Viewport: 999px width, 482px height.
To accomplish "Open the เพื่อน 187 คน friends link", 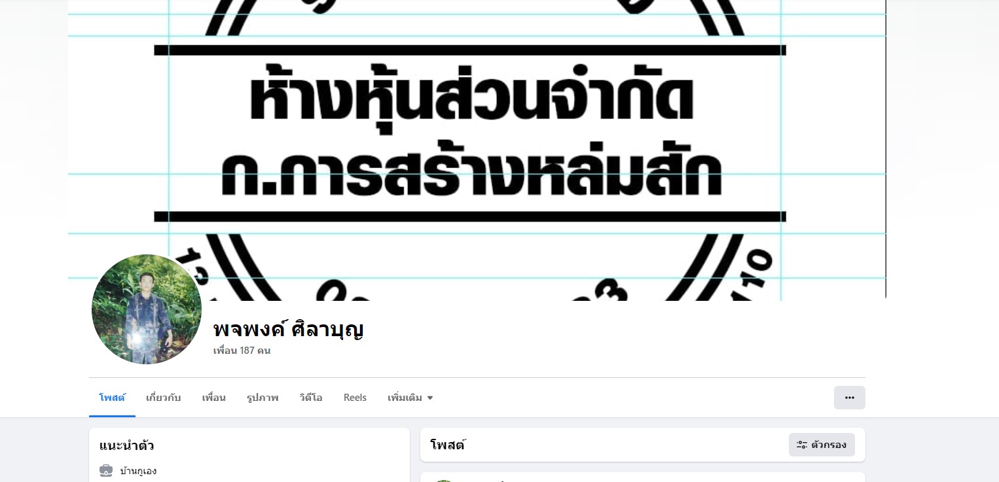I will (x=242, y=351).
